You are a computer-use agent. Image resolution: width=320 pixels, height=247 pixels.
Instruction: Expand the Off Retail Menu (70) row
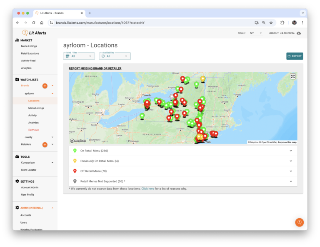click(x=183, y=171)
